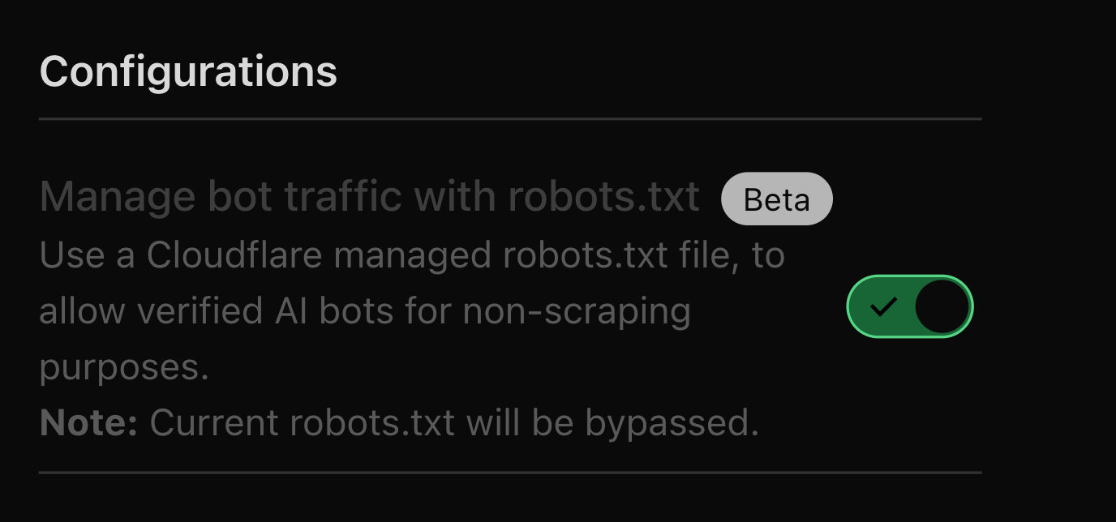1116x522 pixels.
Task: Select the Manage bot traffic title
Action: coord(370,195)
